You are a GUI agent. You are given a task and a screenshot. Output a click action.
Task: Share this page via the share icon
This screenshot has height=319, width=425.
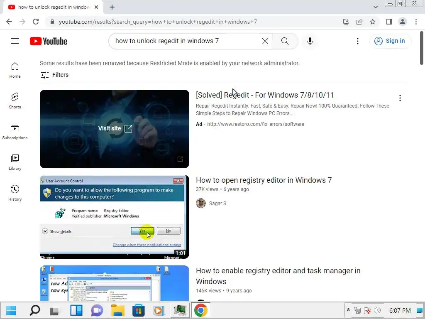[359, 22]
